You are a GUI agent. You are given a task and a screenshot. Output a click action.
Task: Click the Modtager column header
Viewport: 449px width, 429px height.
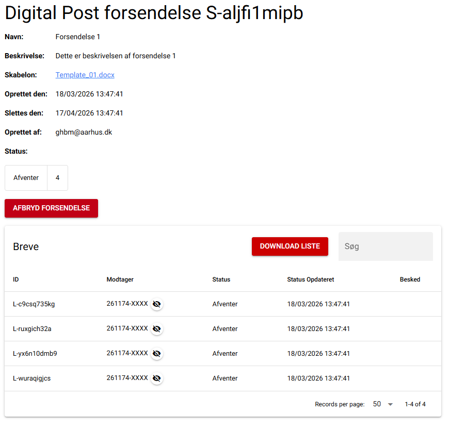pos(120,279)
